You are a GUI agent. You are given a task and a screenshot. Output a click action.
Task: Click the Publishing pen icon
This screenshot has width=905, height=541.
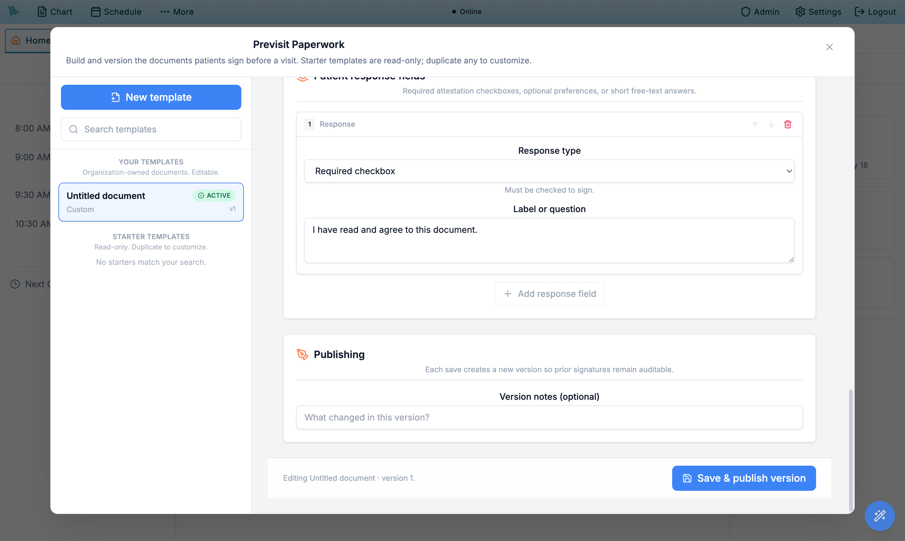click(302, 354)
